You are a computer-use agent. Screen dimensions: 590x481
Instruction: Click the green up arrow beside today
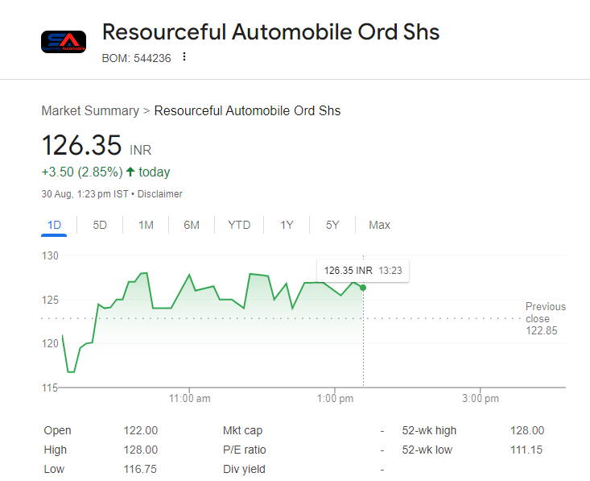(x=130, y=172)
